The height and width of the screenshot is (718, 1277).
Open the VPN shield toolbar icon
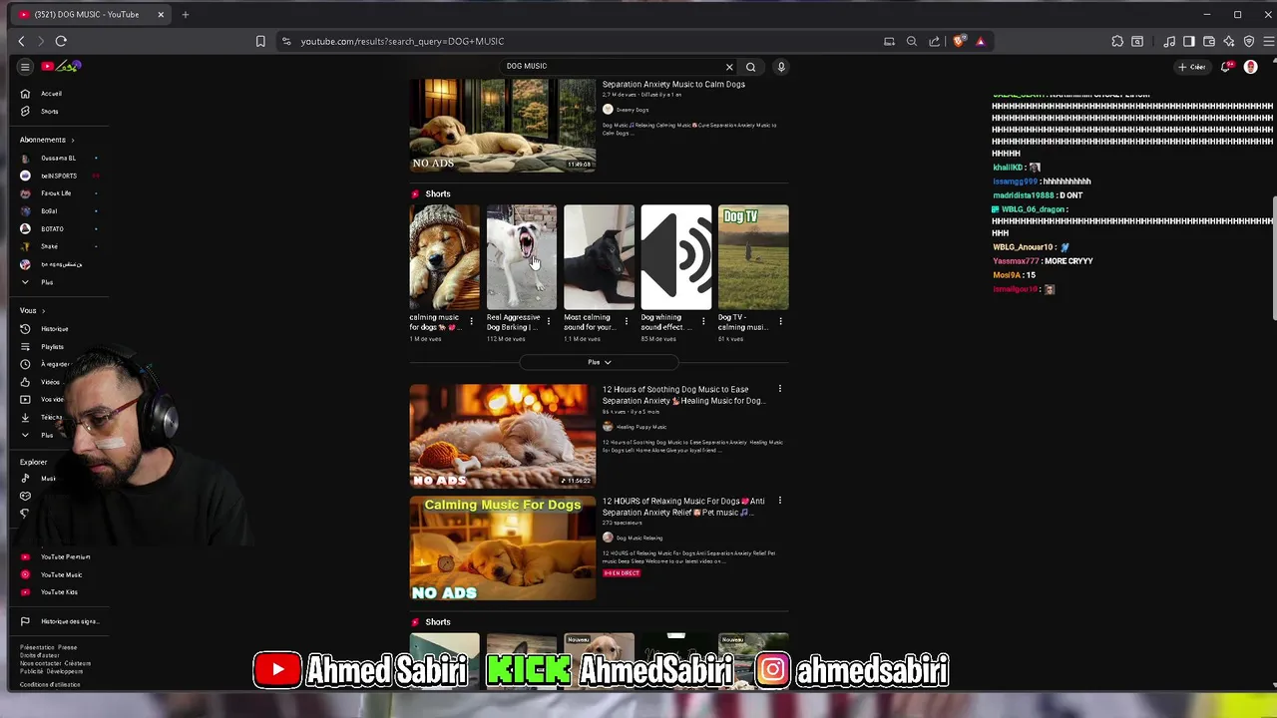1249,41
